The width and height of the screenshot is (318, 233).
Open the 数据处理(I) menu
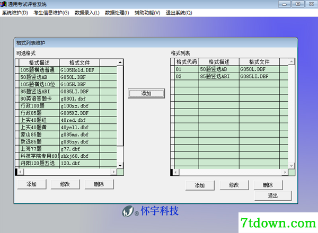tap(117, 13)
